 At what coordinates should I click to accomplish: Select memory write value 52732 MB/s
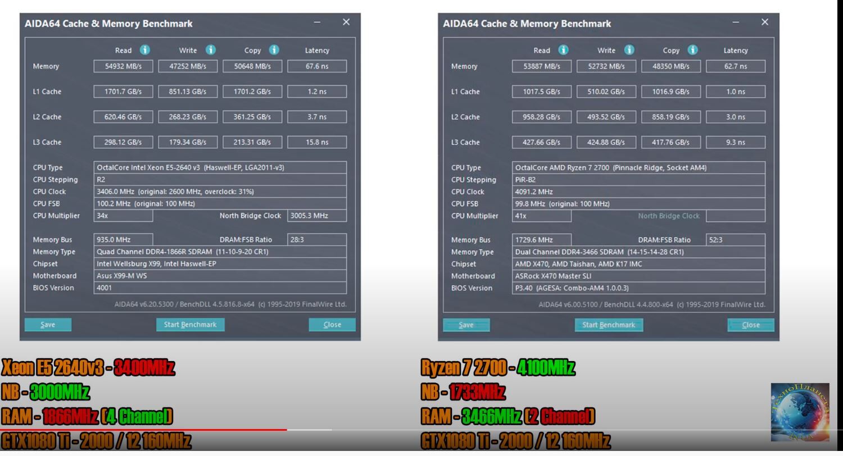click(606, 66)
